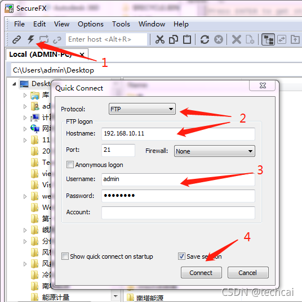302x302 pixels.
Task: Open the Firewall None dropdown
Action: pyautogui.click(x=215, y=151)
